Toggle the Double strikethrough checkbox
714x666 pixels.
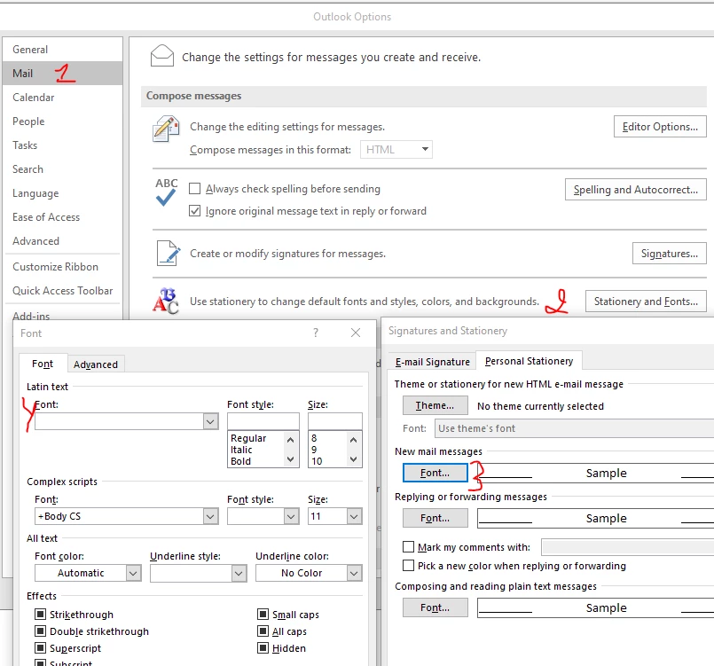41,631
